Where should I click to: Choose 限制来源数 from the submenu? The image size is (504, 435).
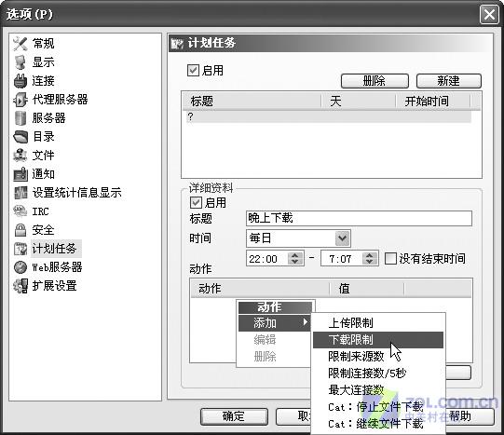(x=378, y=356)
